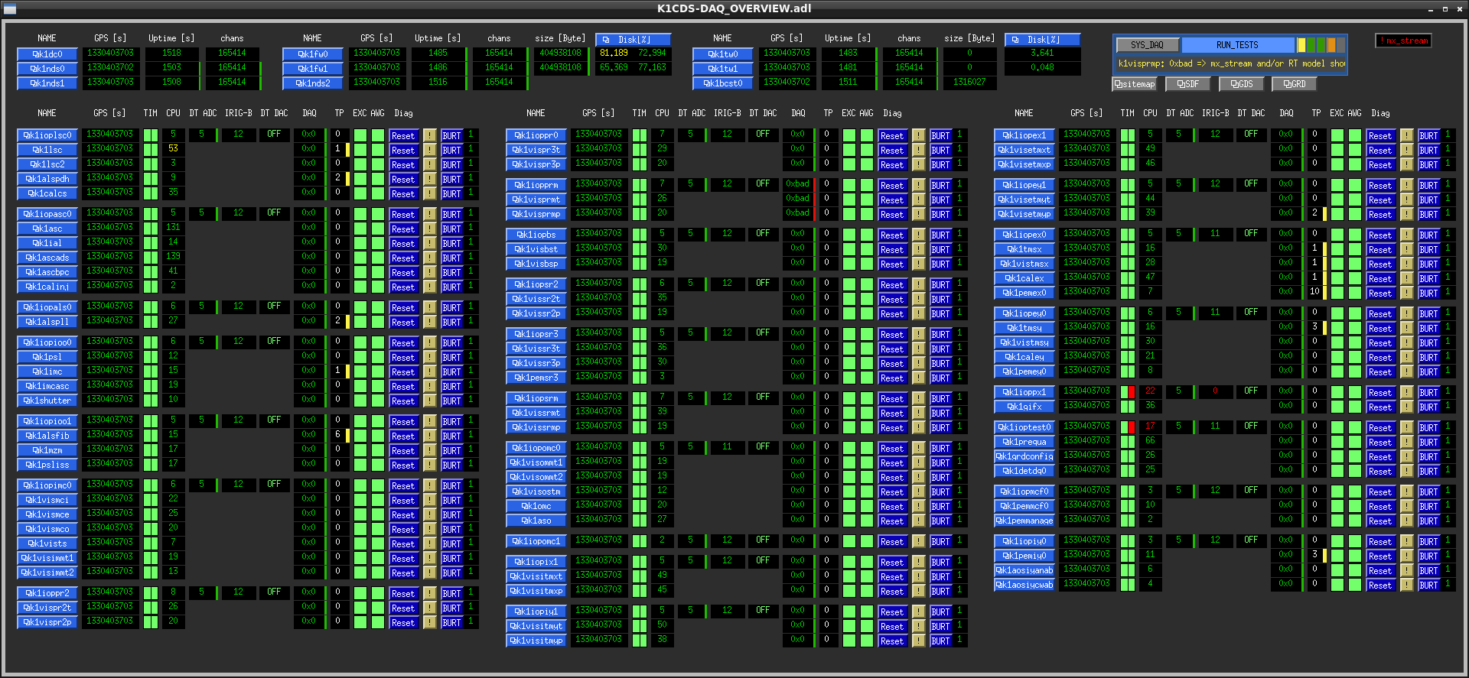Open the GRD display menu
The width and height of the screenshot is (1469, 678).
pyautogui.click(x=1295, y=84)
